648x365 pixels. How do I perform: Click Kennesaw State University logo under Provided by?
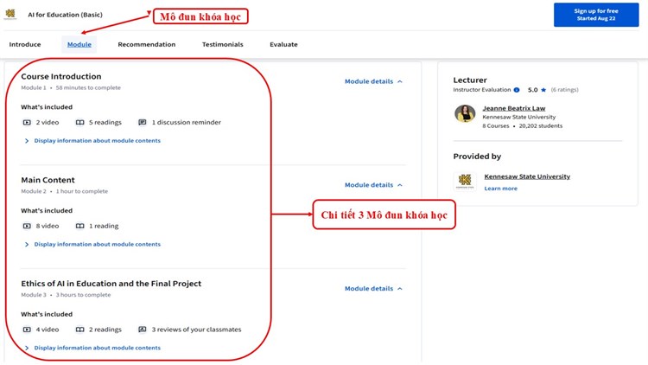tap(465, 181)
